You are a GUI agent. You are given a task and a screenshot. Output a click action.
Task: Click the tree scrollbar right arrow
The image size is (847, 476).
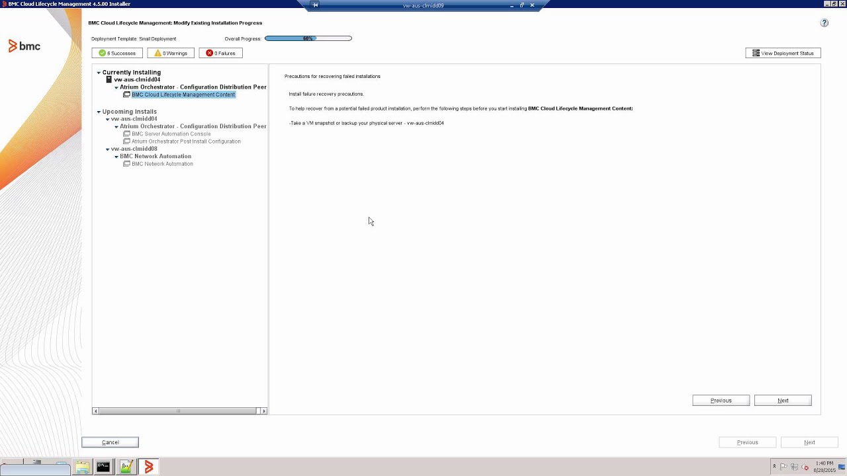[263, 411]
